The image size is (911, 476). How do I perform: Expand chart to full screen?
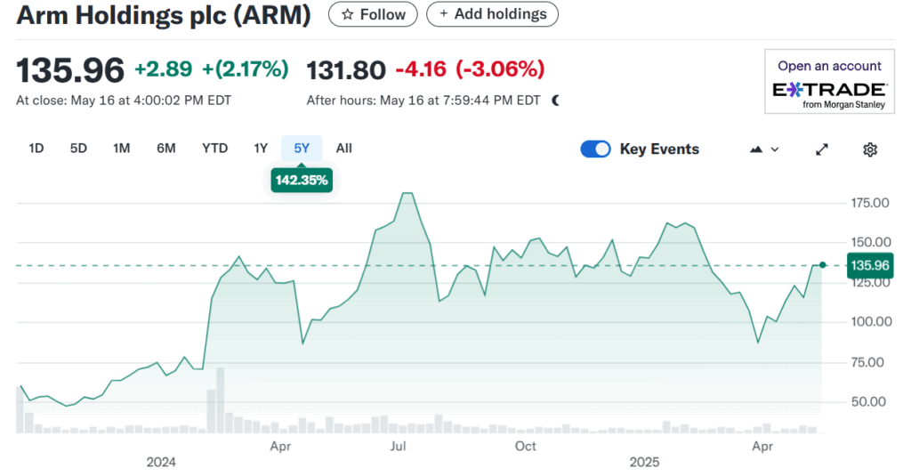821,149
